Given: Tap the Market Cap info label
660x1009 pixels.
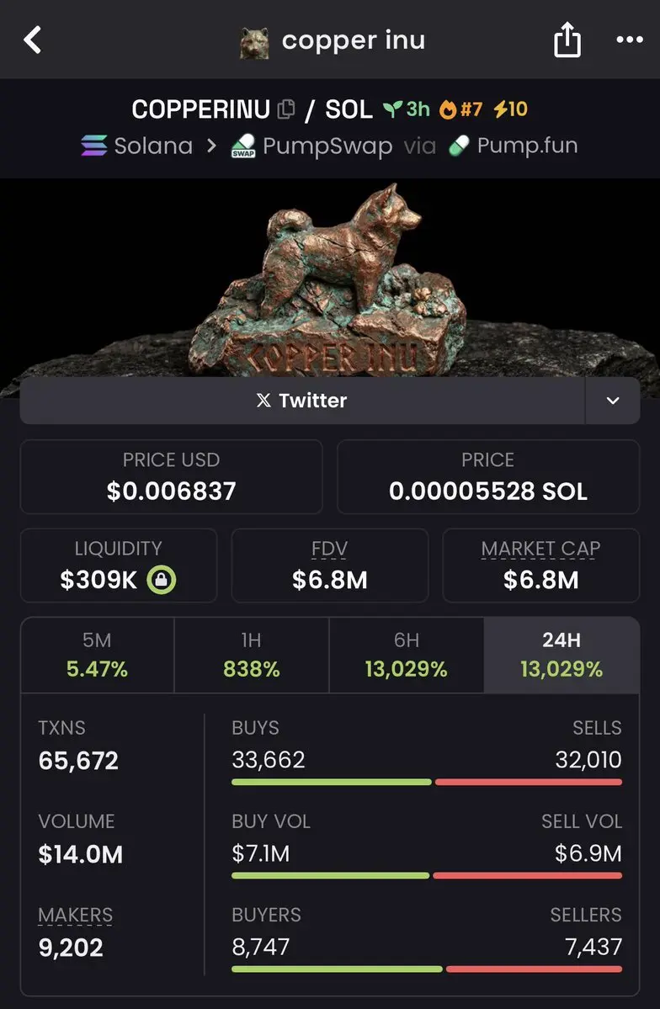Looking at the screenshot, I should pos(540,549).
